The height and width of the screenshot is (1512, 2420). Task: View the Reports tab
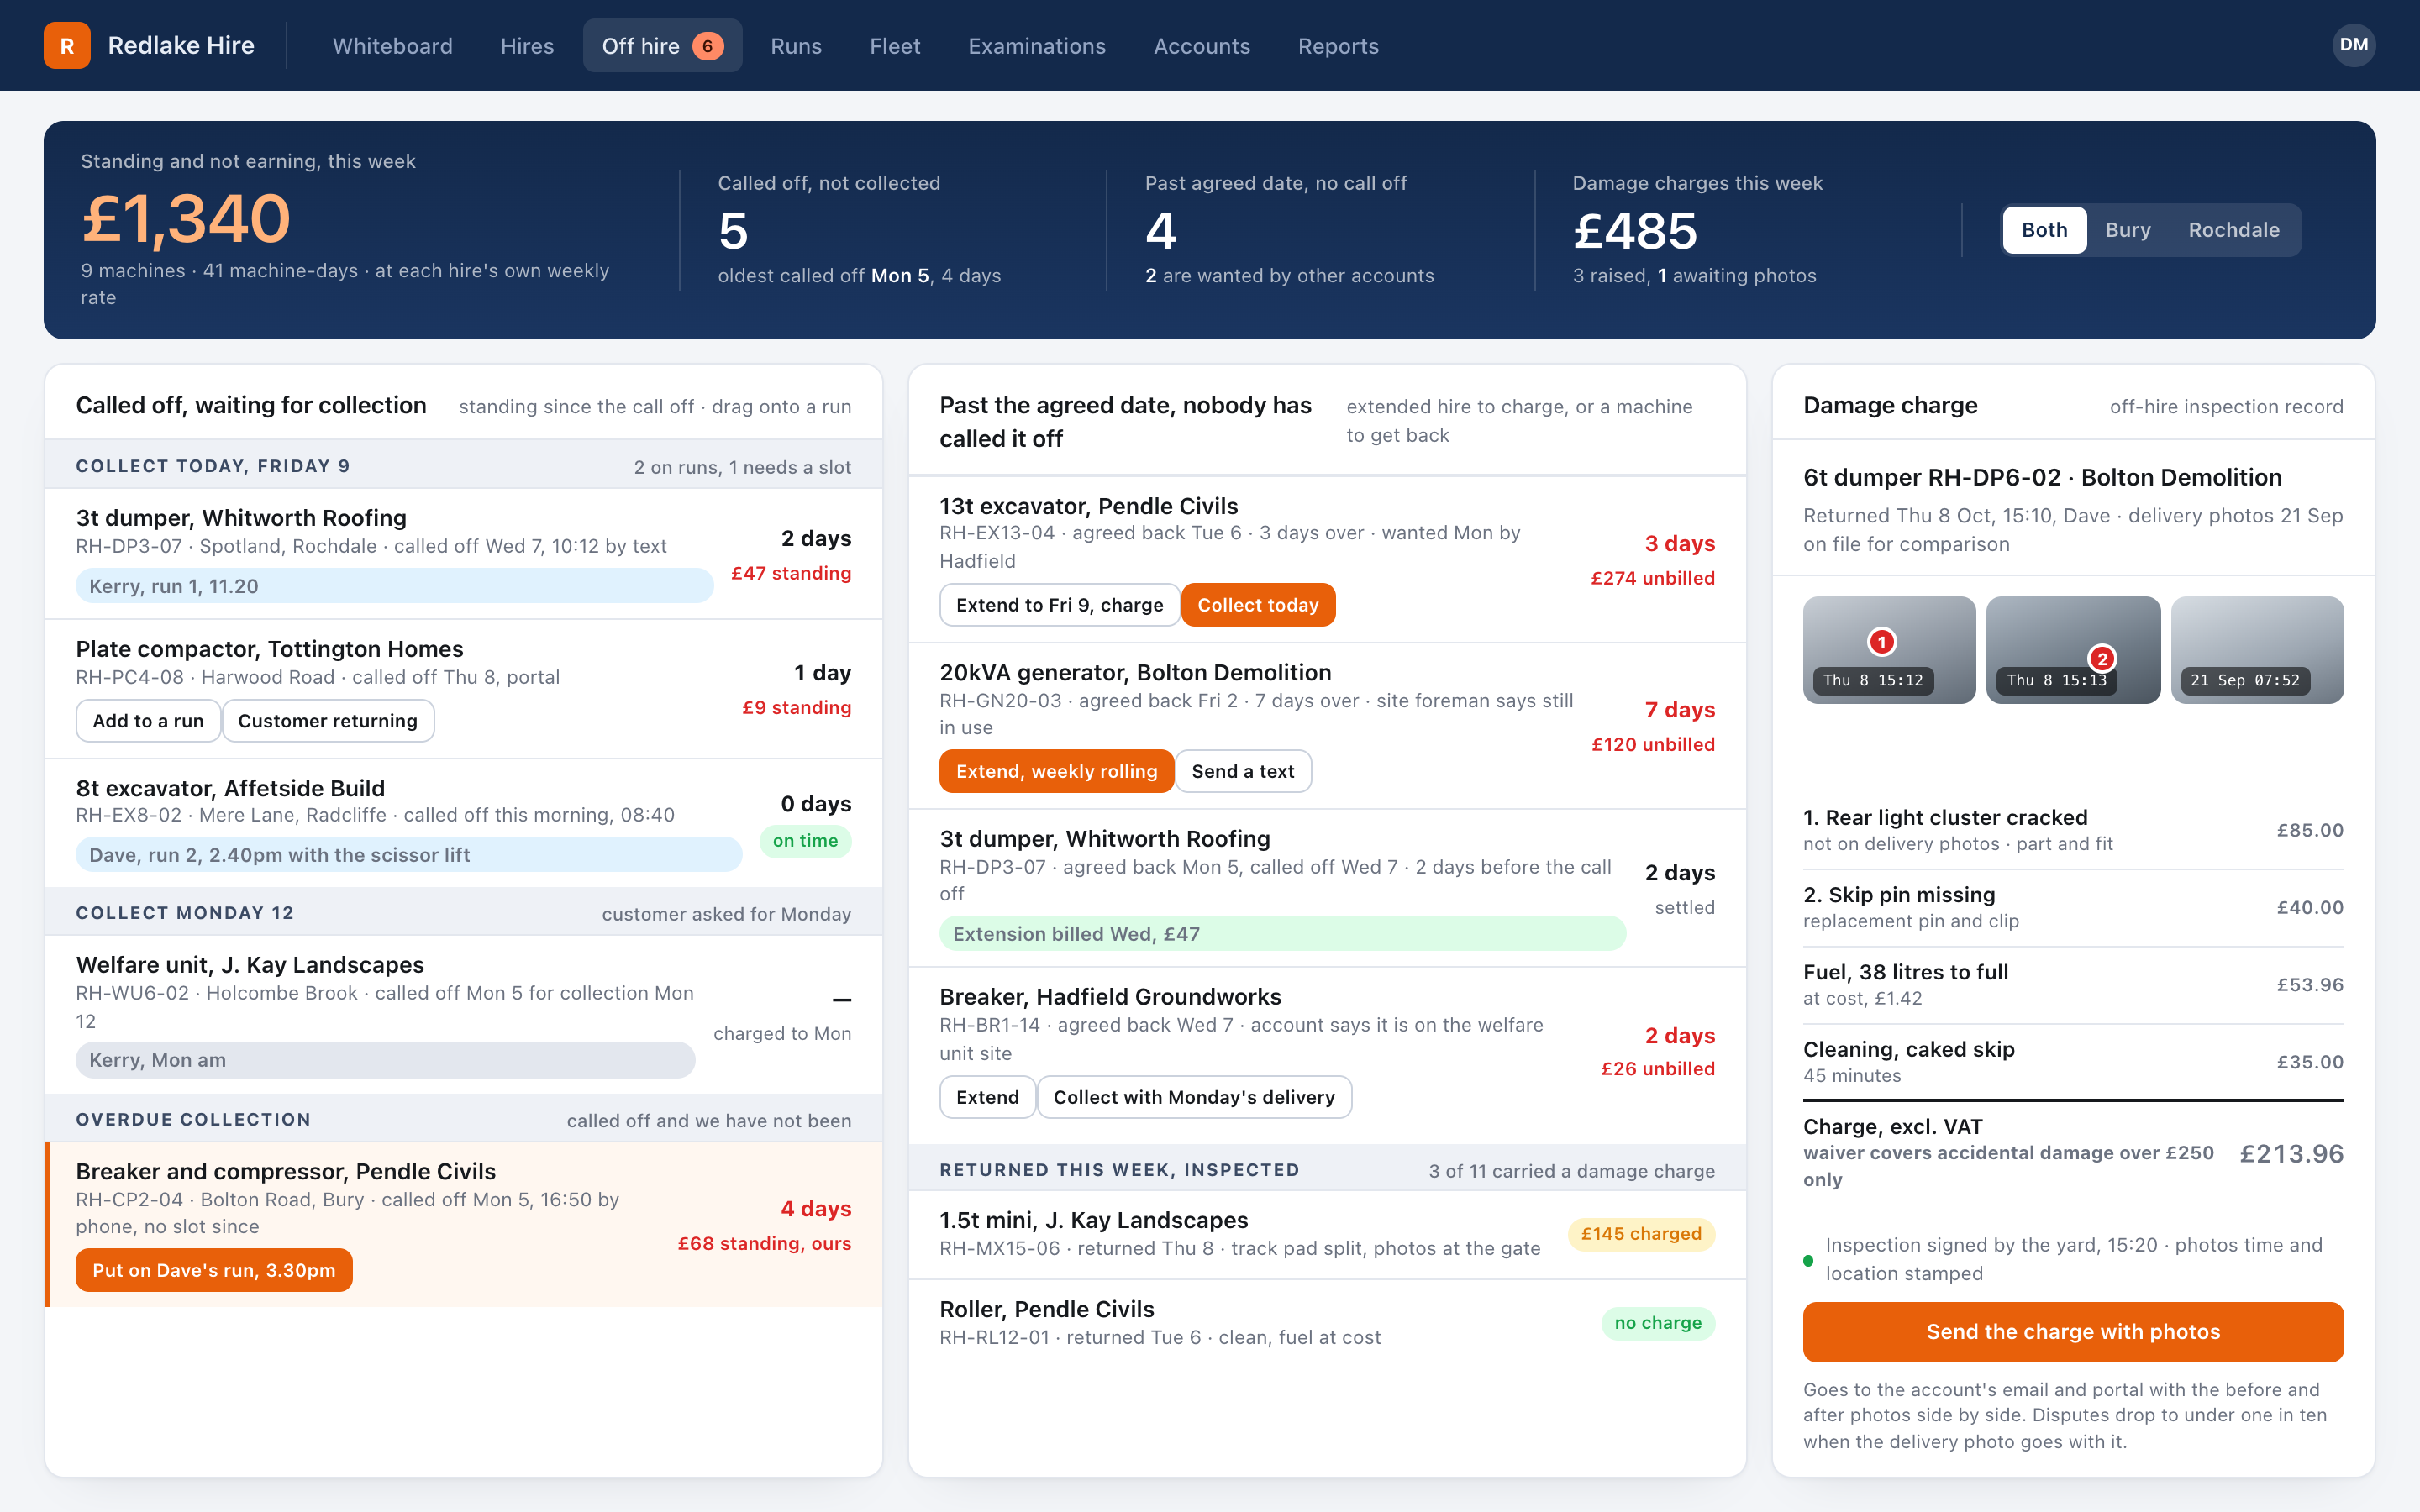click(1338, 46)
